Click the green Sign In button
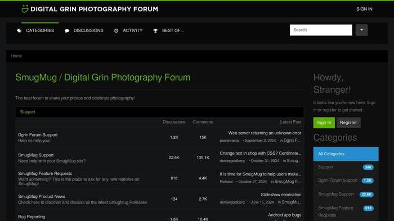Screen dimensions: 394x221 pos(324,123)
